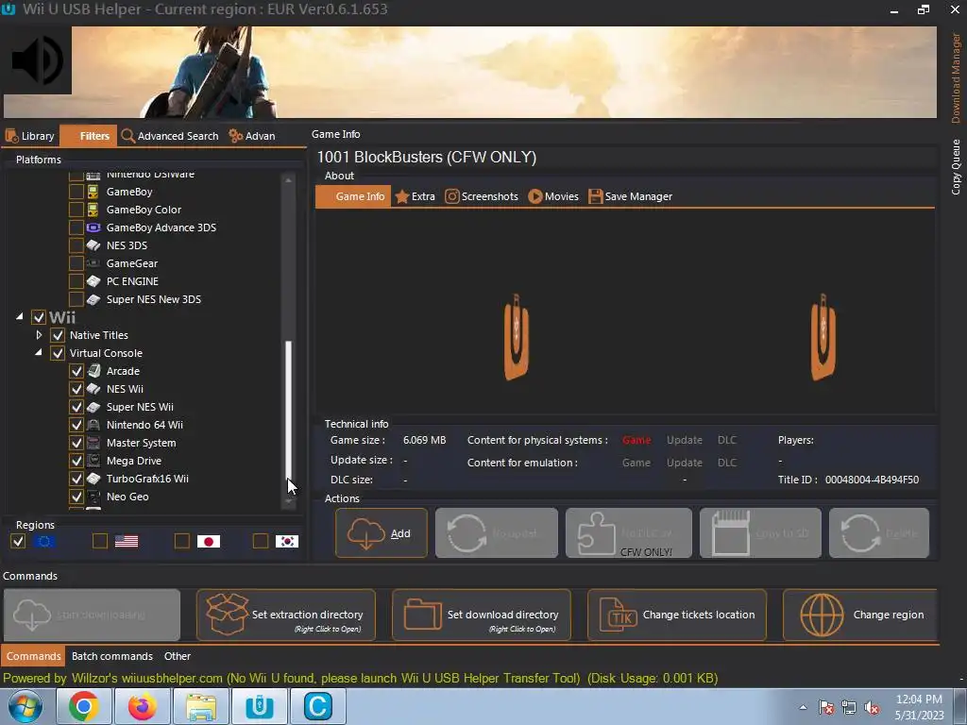Viewport: 967px width, 725px height.
Task: Uncheck the Neo Geo checkbox
Action: [x=76, y=497]
